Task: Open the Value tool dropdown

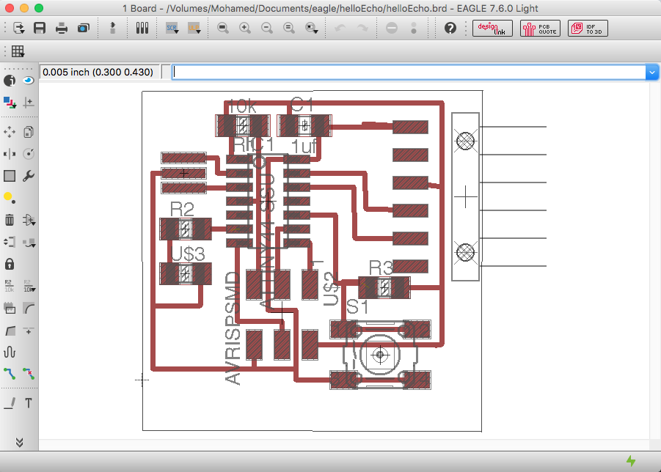Action: pyautogui.click(x=29, y=286)
